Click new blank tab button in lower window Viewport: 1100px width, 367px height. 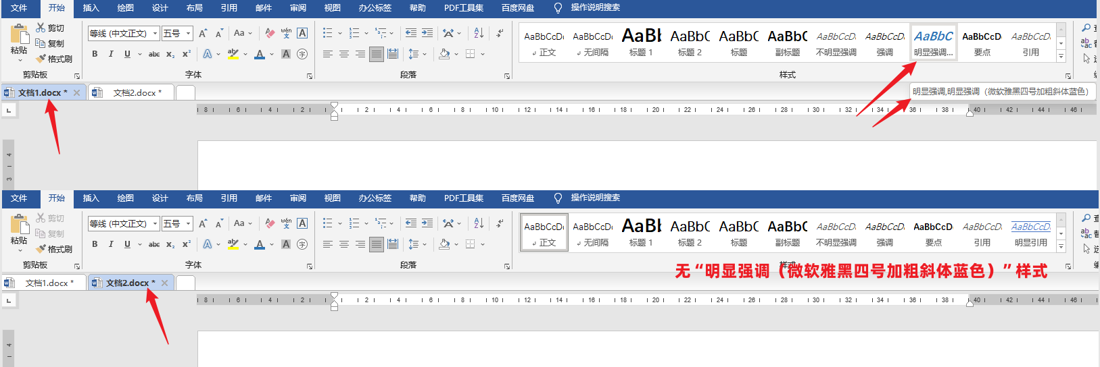coord(185,283)
